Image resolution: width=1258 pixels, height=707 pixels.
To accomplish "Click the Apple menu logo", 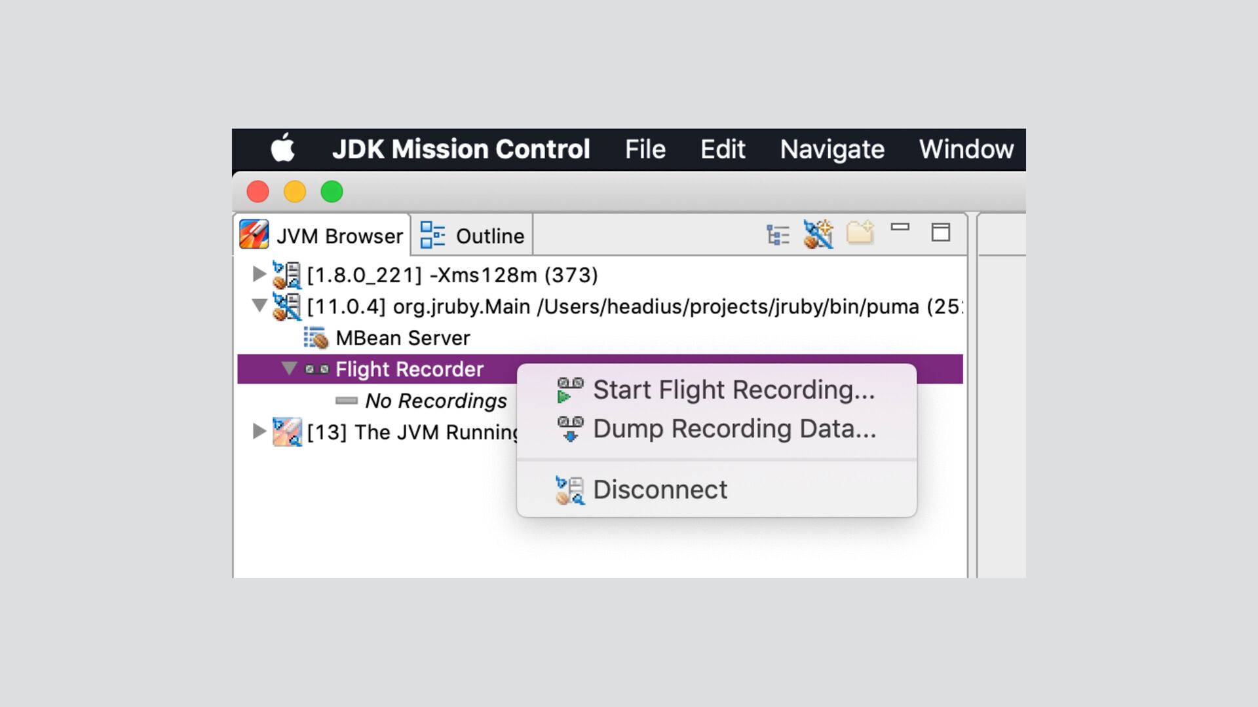I will 283,148.
